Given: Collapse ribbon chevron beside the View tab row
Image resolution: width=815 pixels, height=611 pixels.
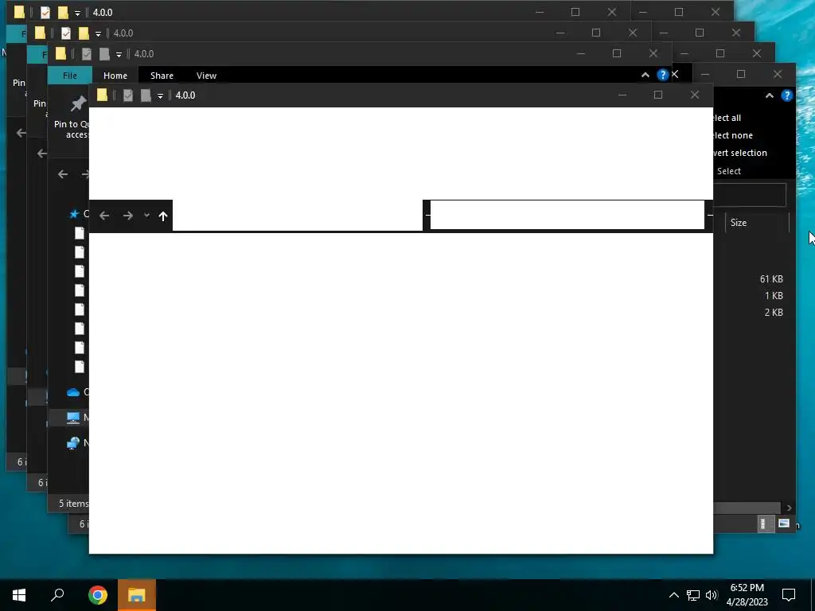Looking at the screenshot, I should click(x=645, y=75).
